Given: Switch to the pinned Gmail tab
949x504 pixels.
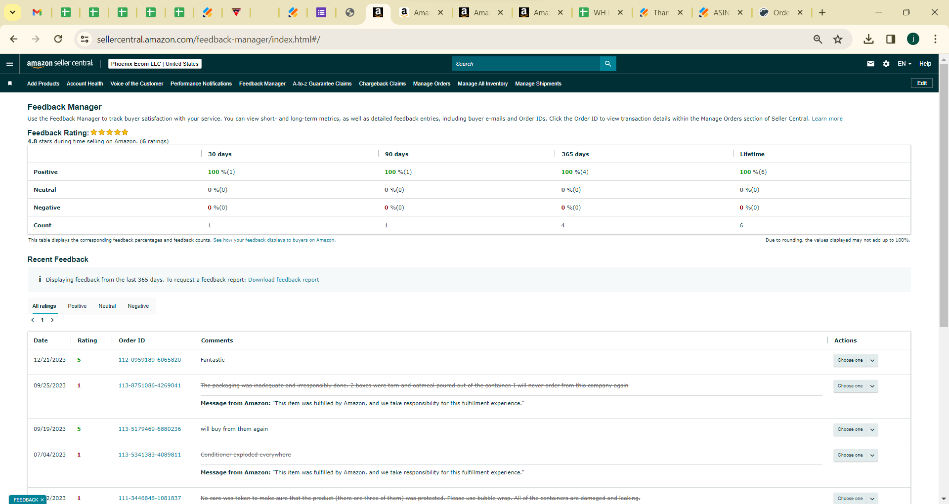Looking at the screenshot, I should click(x=37, y=12).
